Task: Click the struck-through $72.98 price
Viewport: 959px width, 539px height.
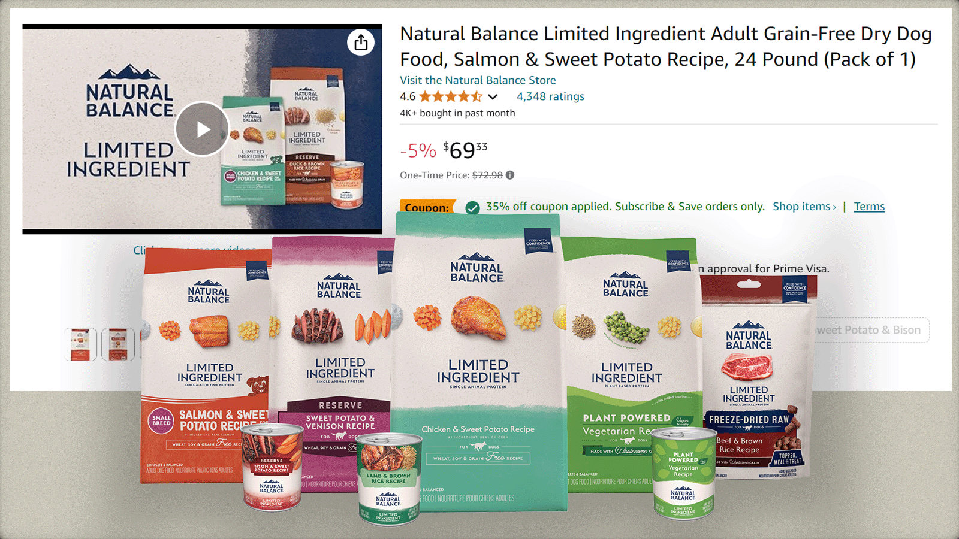Action: point(487,175)
